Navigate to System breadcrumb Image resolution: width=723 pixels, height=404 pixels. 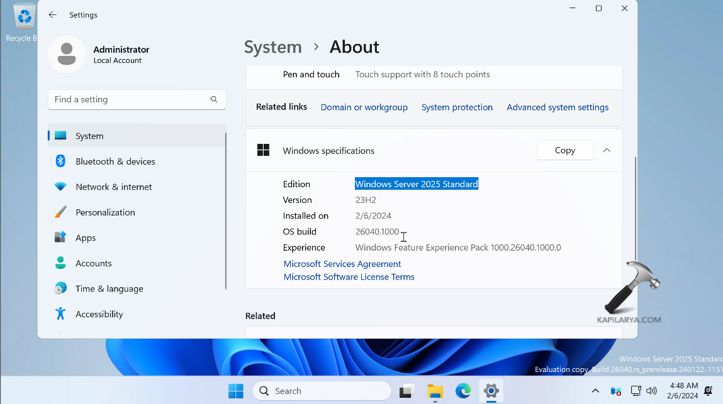click(x=272, y=47)
